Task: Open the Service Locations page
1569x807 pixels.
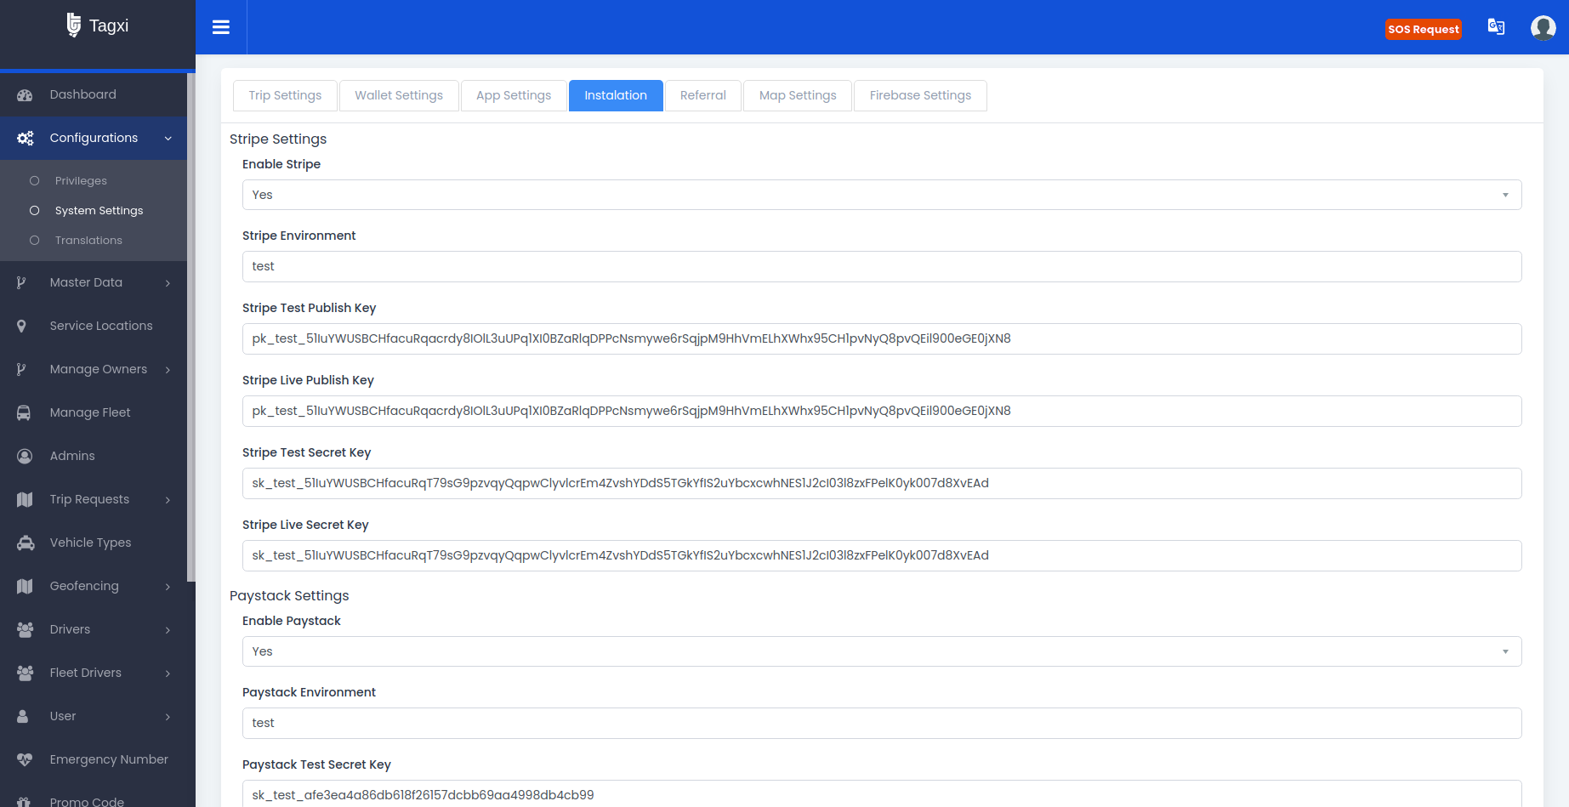Action: tap(101, 326)
